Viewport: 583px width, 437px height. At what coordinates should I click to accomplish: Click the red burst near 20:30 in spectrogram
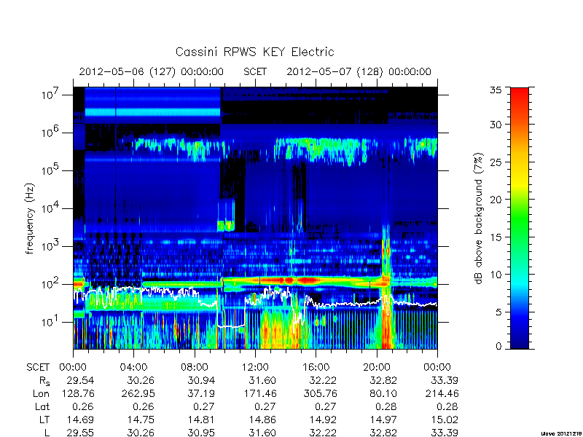387,327
